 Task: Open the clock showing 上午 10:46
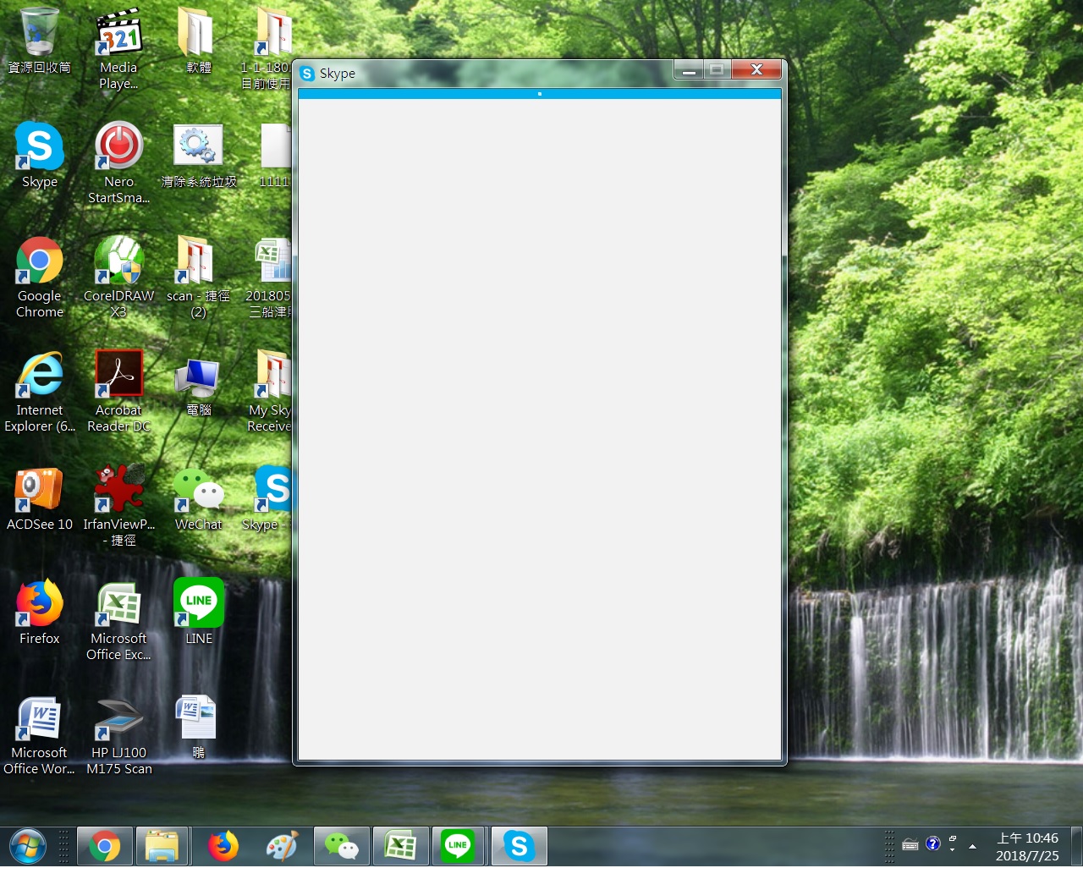point(1027,847)
